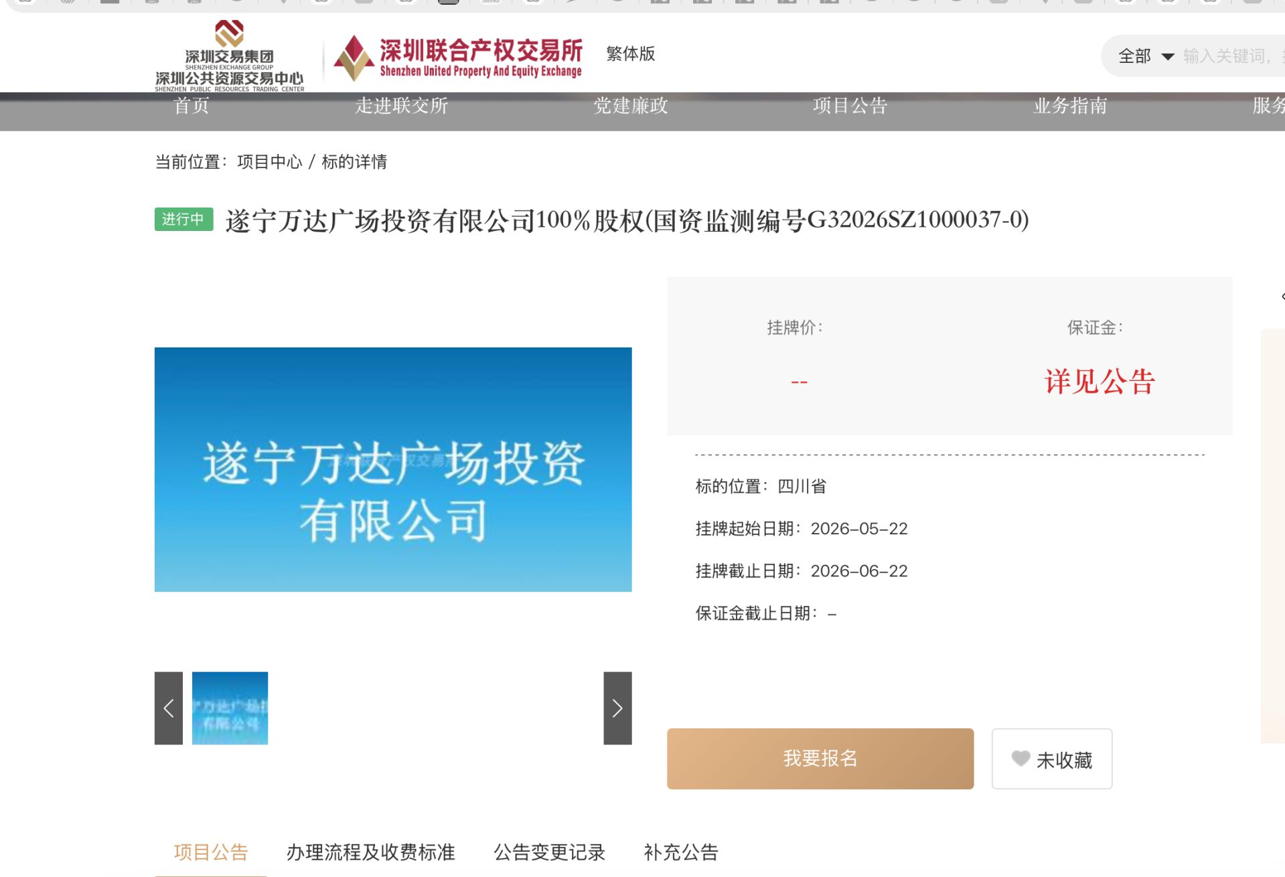Screen dimensions: 1285x877
Task: Open the 走进联交所 navigation item
Action: (401, 106)
